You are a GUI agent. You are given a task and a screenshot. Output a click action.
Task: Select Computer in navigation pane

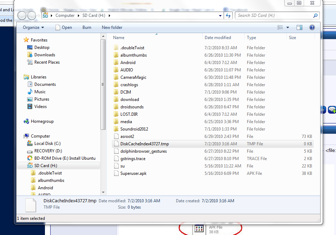[40, 136]
